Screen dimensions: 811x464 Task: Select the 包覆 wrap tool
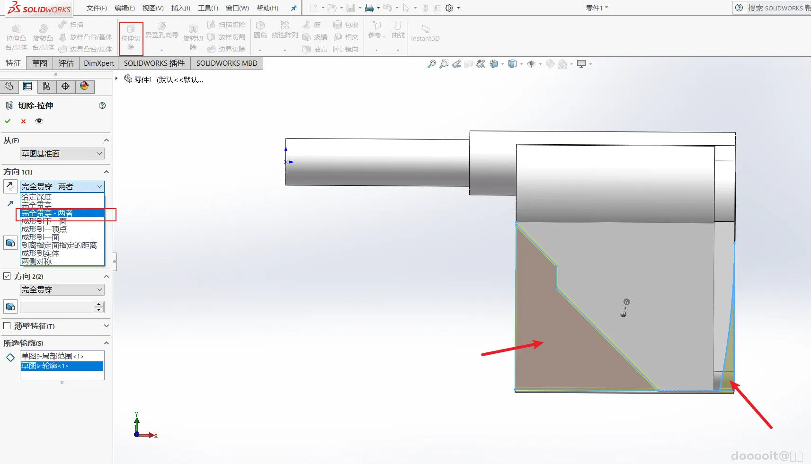tap(346, 25)
